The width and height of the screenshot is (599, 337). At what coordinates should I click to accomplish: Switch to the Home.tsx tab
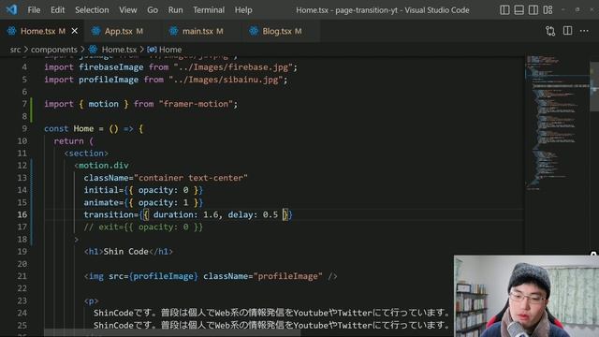click(x=42, y=31)
